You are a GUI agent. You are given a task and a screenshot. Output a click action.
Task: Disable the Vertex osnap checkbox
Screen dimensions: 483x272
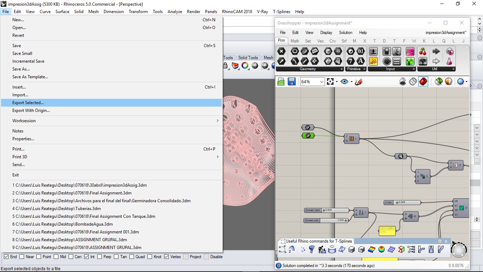pyautogui.click(x=167, y=257)
